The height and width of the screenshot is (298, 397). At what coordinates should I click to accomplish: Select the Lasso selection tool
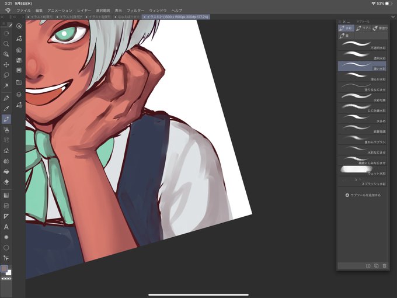[6, 75]
